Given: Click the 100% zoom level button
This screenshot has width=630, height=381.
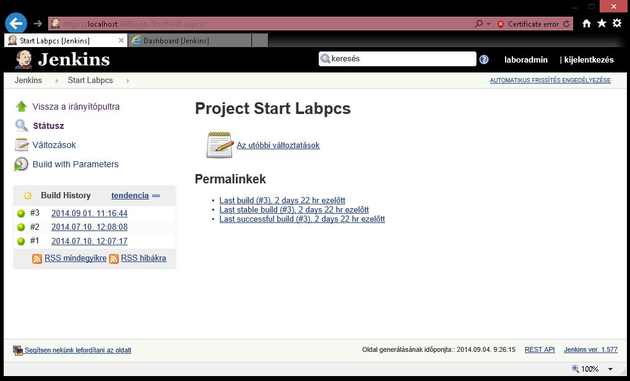Looking at the screenshot, I should point(585,369).
